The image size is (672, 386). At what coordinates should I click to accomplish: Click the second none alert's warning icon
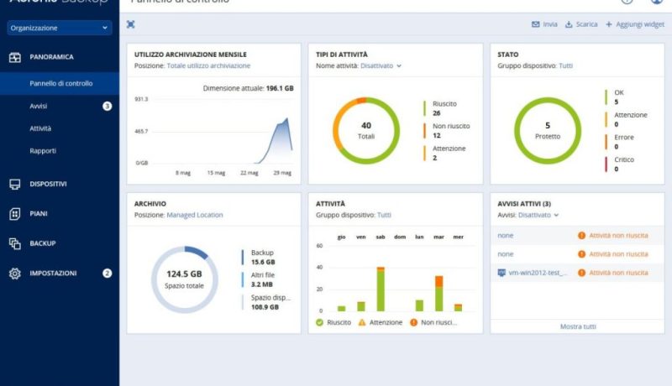(581, 254)
